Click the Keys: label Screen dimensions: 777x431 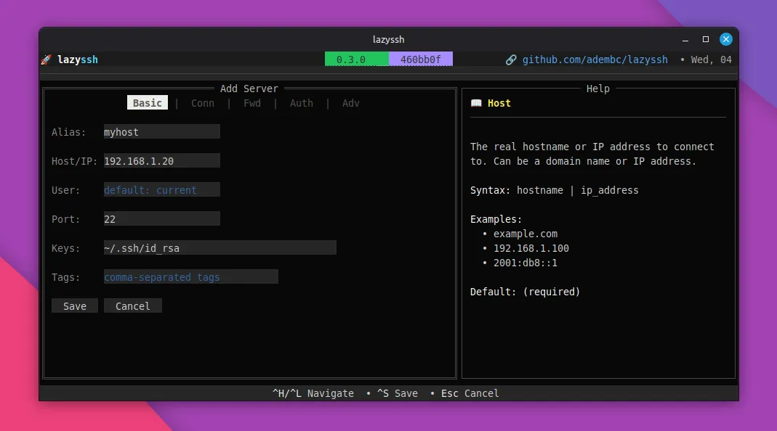66,248
